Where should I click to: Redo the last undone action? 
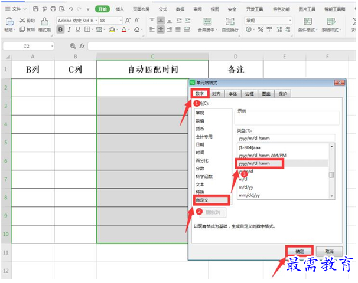pyautogui.click(x=79, y=9)
